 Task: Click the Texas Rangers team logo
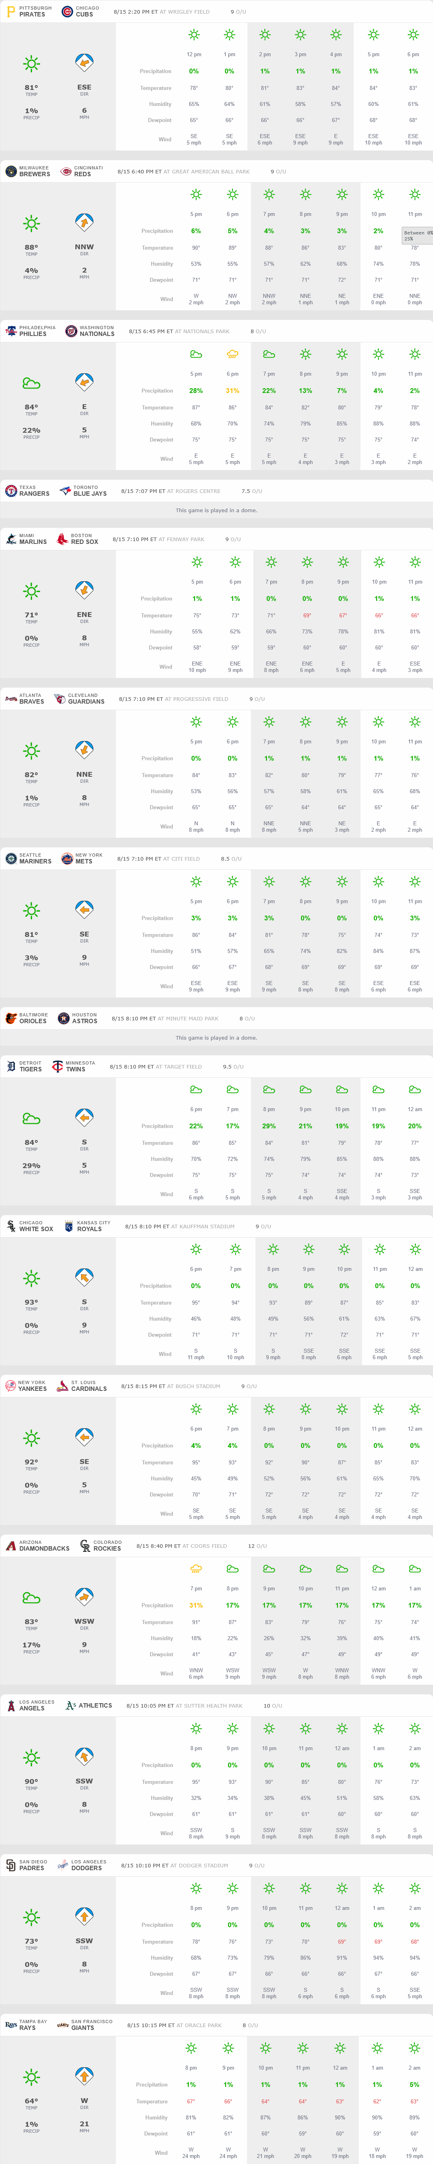(11, 491)
